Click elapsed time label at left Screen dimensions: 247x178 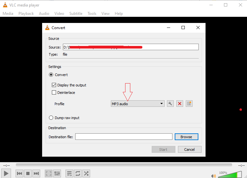(6, 165)
